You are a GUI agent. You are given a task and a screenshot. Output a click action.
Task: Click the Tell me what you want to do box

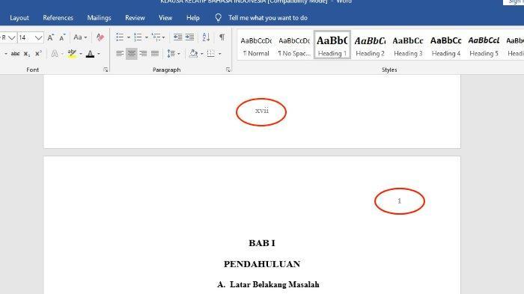tap(268, 18)
